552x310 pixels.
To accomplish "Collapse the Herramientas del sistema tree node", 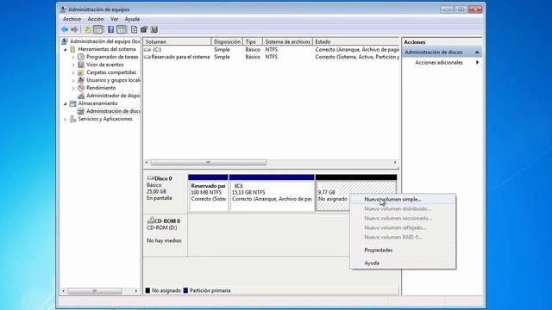I will coord(66,50).
